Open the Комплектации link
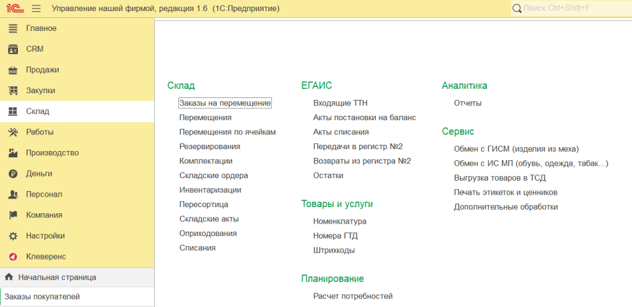This screenshot has width=632, height=307. pos(206,161)
